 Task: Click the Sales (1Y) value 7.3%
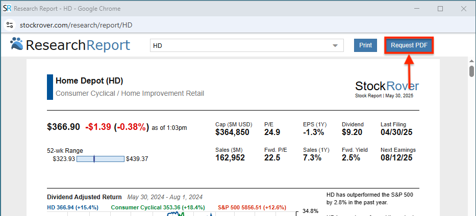[312, 158]
